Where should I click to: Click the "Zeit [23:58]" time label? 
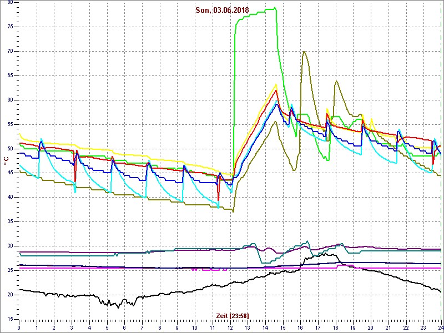pyautogui.click(x=233, y=316)
